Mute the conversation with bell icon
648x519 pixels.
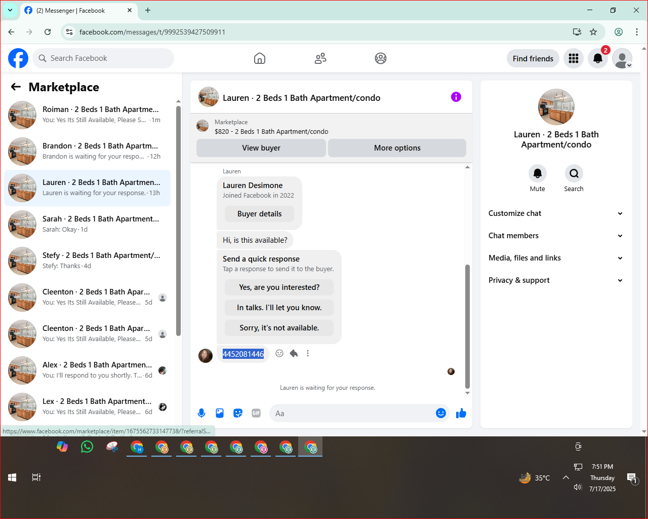pos(538,173)
